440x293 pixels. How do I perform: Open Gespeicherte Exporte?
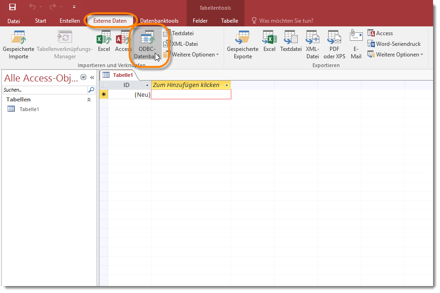tap(243, 45)
